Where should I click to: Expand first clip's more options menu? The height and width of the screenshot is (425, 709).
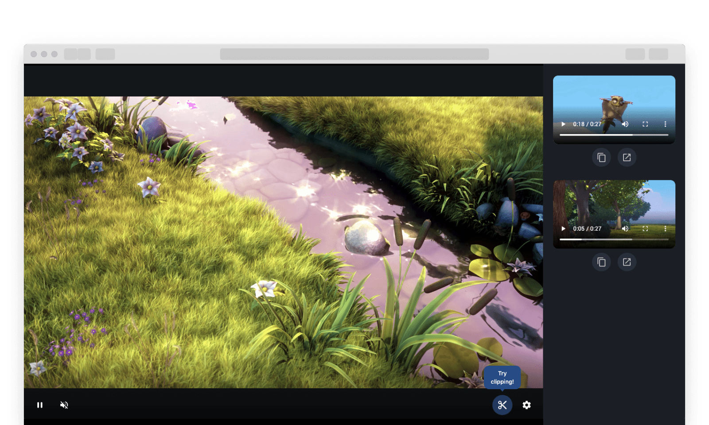point(665,124)
